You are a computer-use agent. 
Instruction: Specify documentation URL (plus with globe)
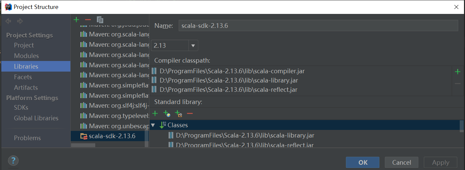[167, 114]
